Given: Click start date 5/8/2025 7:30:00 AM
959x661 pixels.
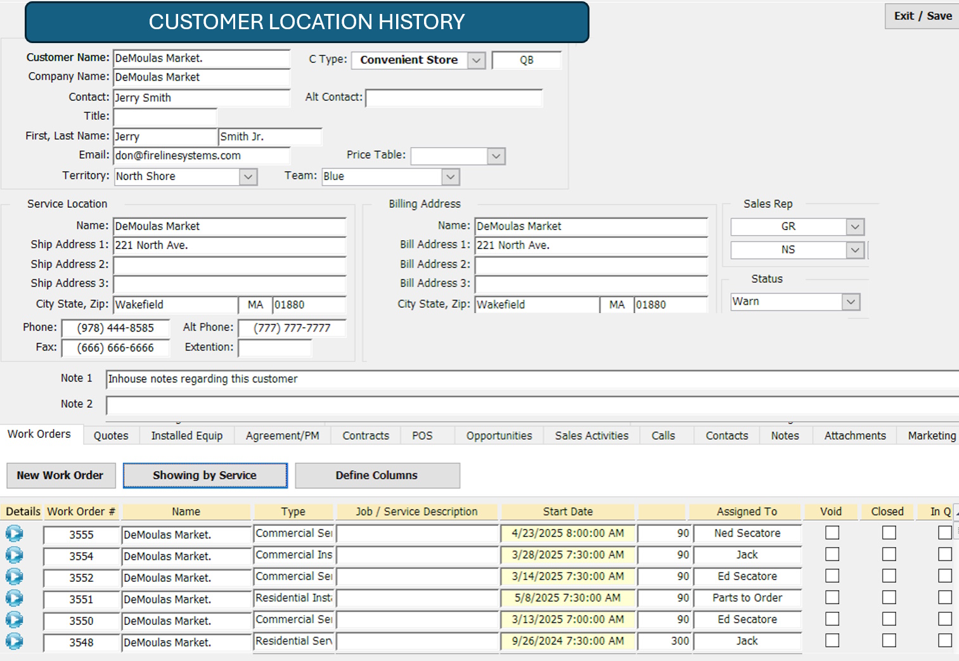Looking at the screenshot, I should click(x=568, y=598).
